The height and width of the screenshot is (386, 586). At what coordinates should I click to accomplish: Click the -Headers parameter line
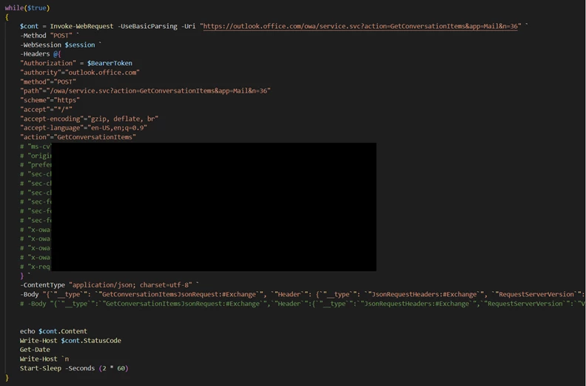42,54
